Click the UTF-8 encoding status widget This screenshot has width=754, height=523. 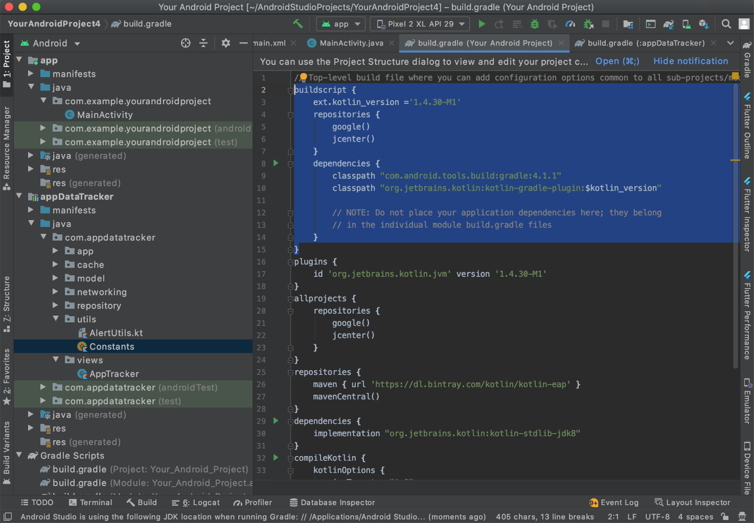point(657,516)
